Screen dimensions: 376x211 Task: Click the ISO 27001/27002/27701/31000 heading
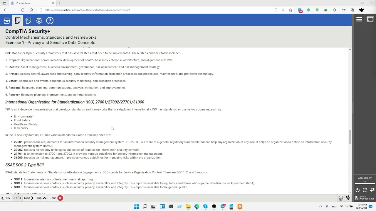[x=75, y=102]
